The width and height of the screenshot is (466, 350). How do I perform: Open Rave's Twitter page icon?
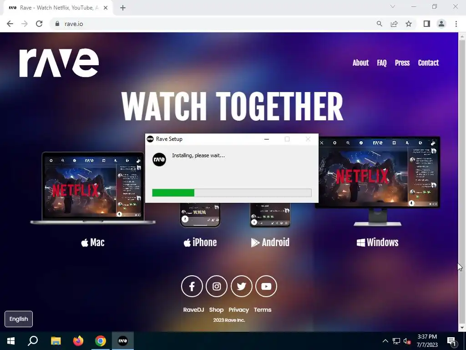point(241,286)
